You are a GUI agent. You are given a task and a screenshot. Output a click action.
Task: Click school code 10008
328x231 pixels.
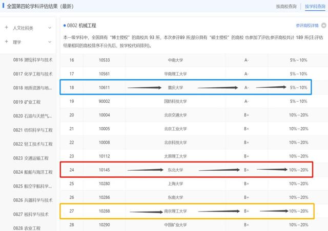click(104, 143)
